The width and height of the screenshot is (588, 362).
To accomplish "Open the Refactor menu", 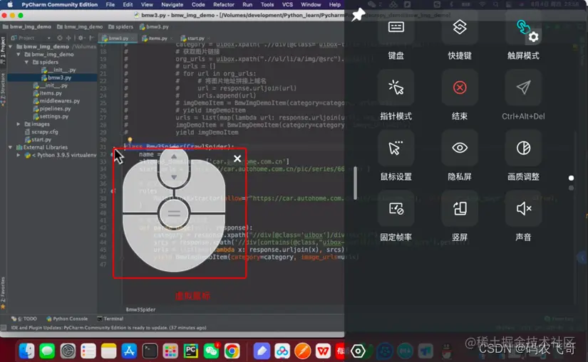I will pos(224,4).
